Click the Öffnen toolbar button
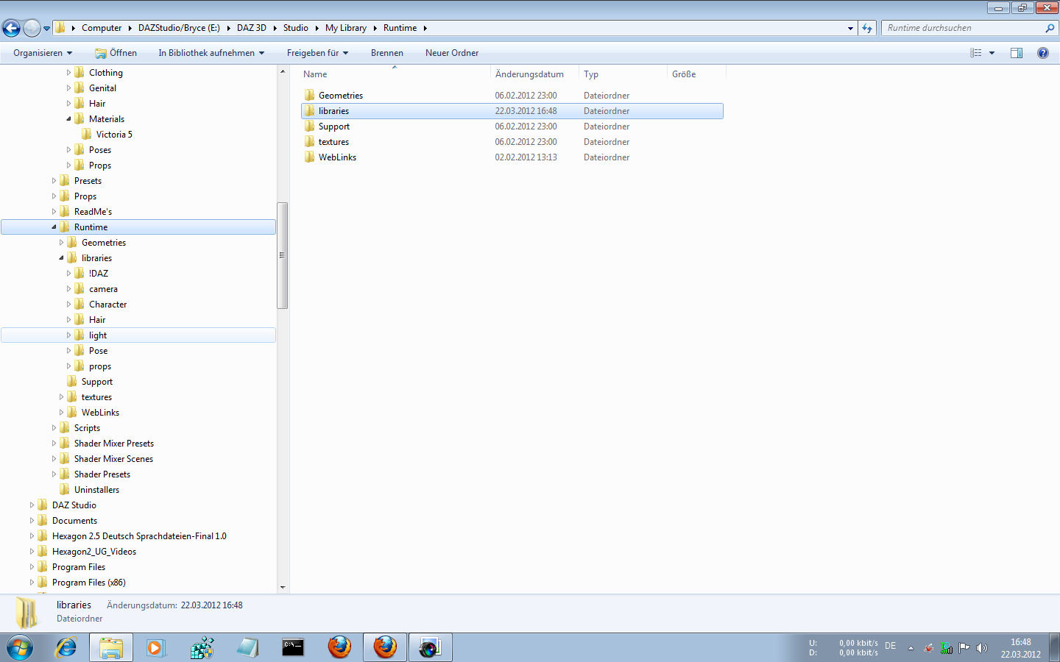 point(116,53)
